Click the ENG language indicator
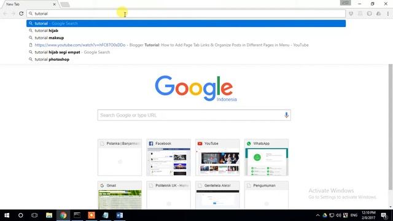Screen dimensions: 393x221 click(354, 215)
